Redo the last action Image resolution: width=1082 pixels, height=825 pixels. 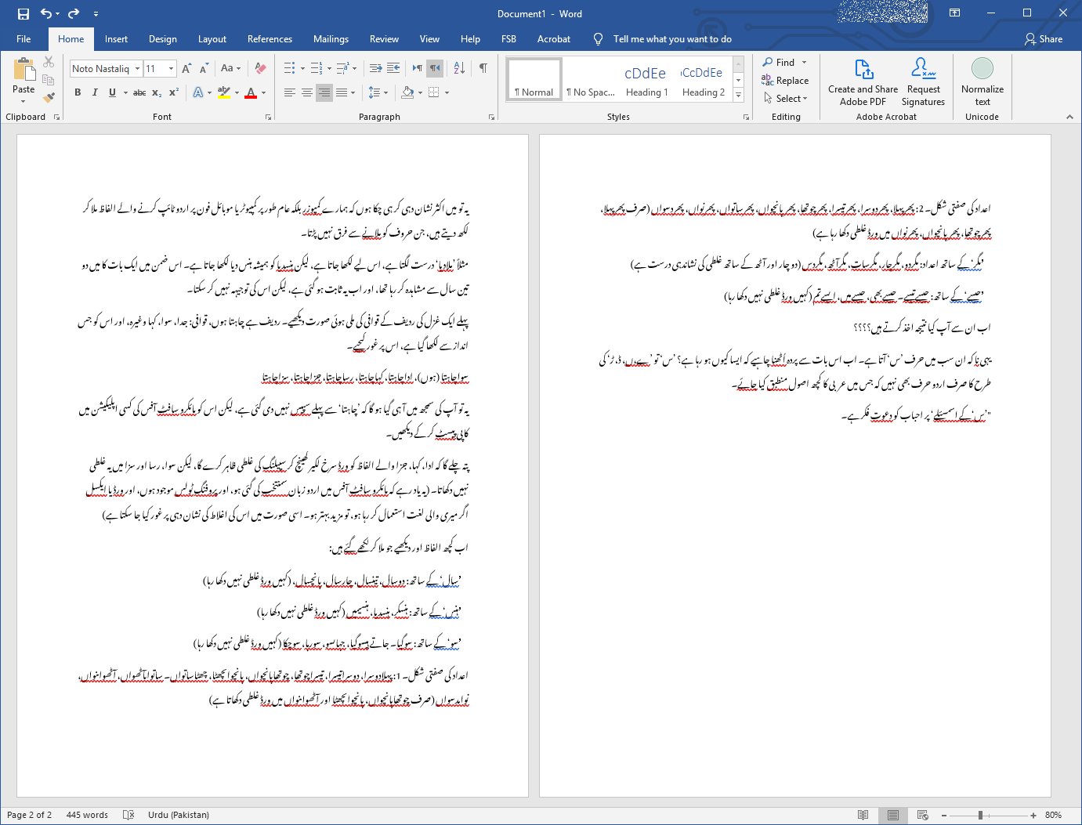click(x=74, y=14)
